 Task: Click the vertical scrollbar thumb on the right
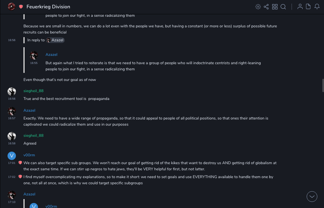(323, 85)
